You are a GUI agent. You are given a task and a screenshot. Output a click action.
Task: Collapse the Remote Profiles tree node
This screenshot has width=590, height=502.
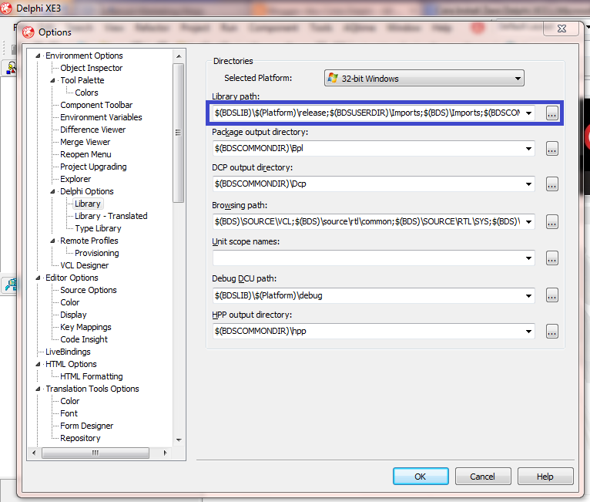pos(52,241)
